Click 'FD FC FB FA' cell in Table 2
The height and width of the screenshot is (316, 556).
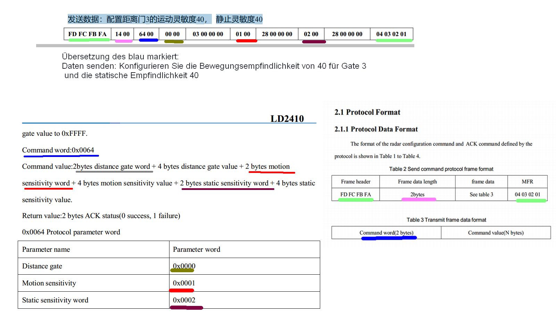(x=356, y=194)
